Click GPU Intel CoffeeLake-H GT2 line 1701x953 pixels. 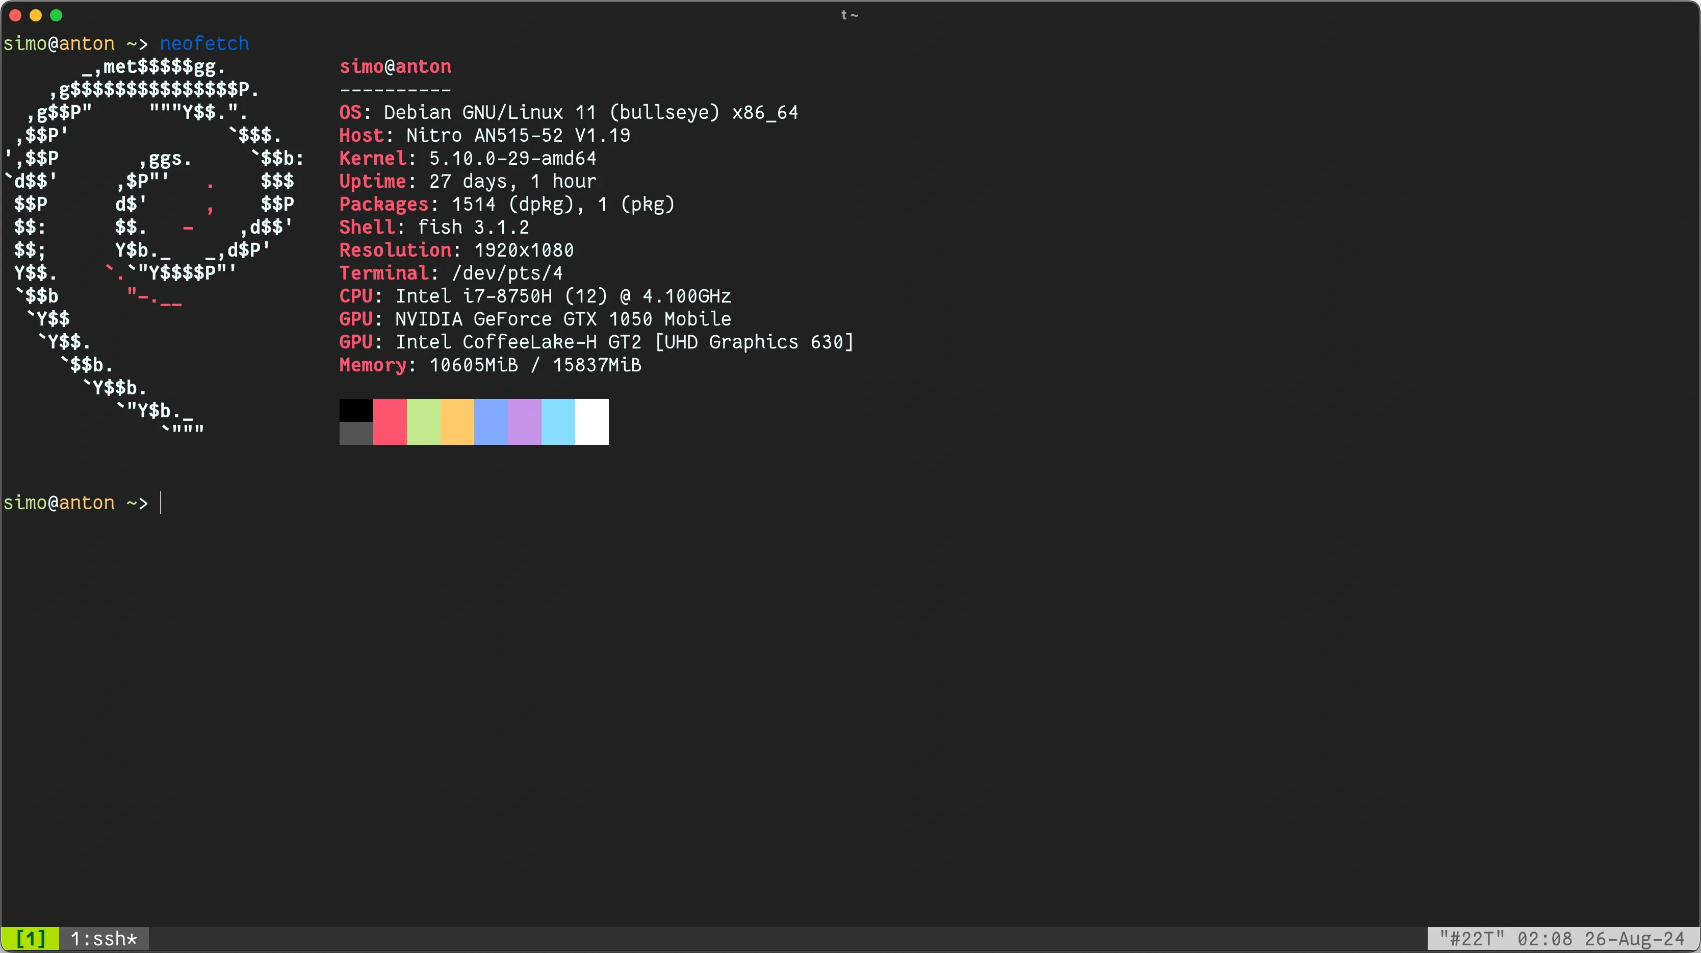[x=596, y=342]
